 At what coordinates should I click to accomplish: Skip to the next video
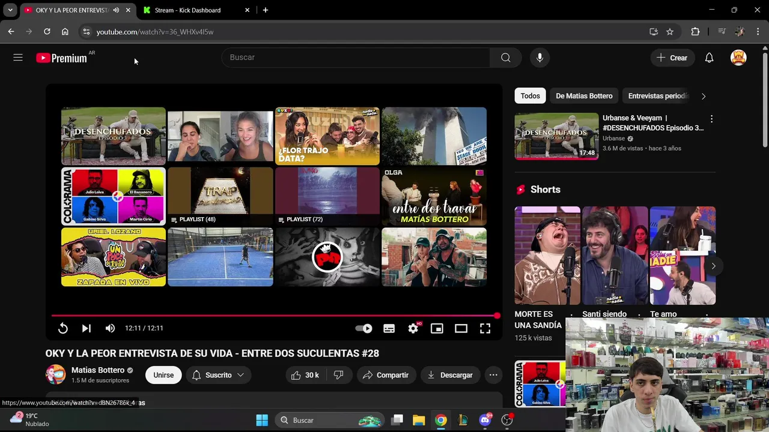click(x=87, y=328)
